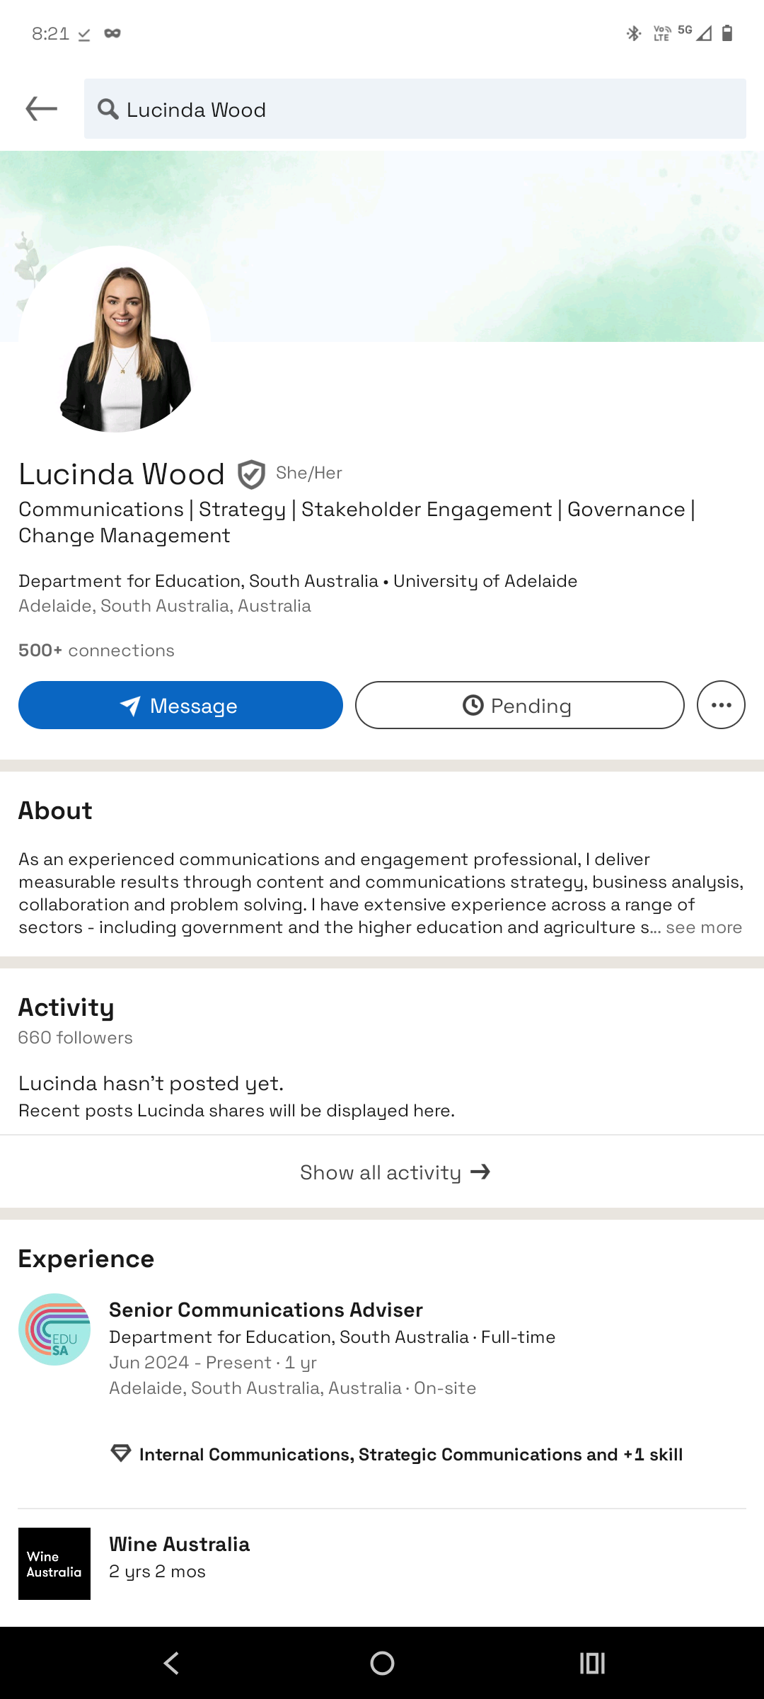This screenshot has height=1699, width=764.
Task: Tap the About section heading
Action: click(55, 811)
